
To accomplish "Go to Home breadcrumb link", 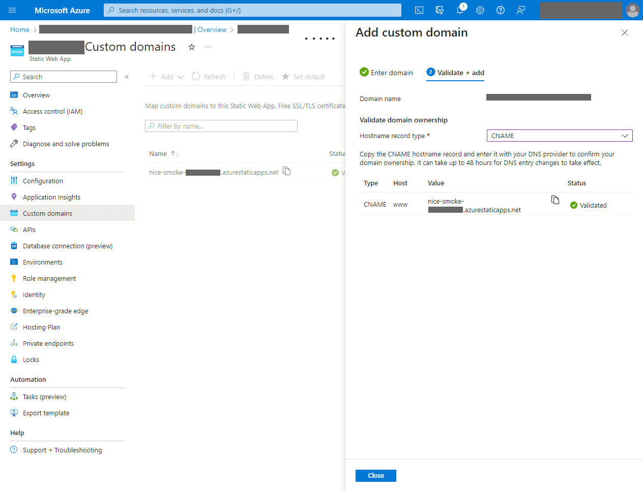I will (20, 29).
